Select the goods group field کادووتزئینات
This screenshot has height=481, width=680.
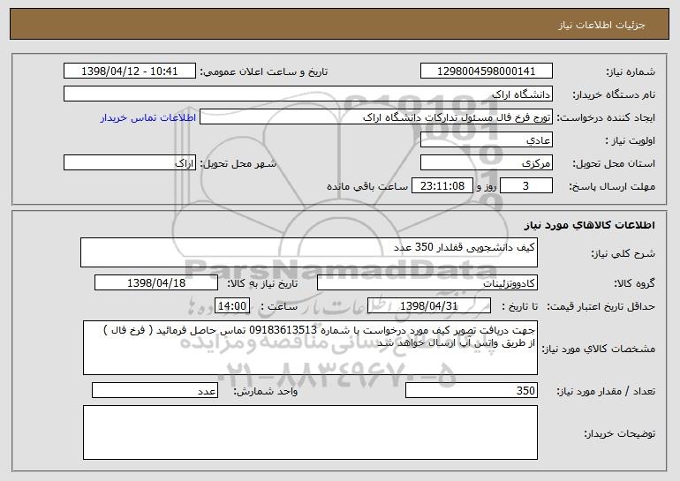[427, 283]
